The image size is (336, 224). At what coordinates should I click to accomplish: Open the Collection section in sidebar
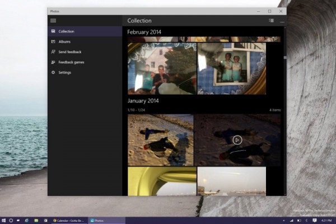click(85, 31)
